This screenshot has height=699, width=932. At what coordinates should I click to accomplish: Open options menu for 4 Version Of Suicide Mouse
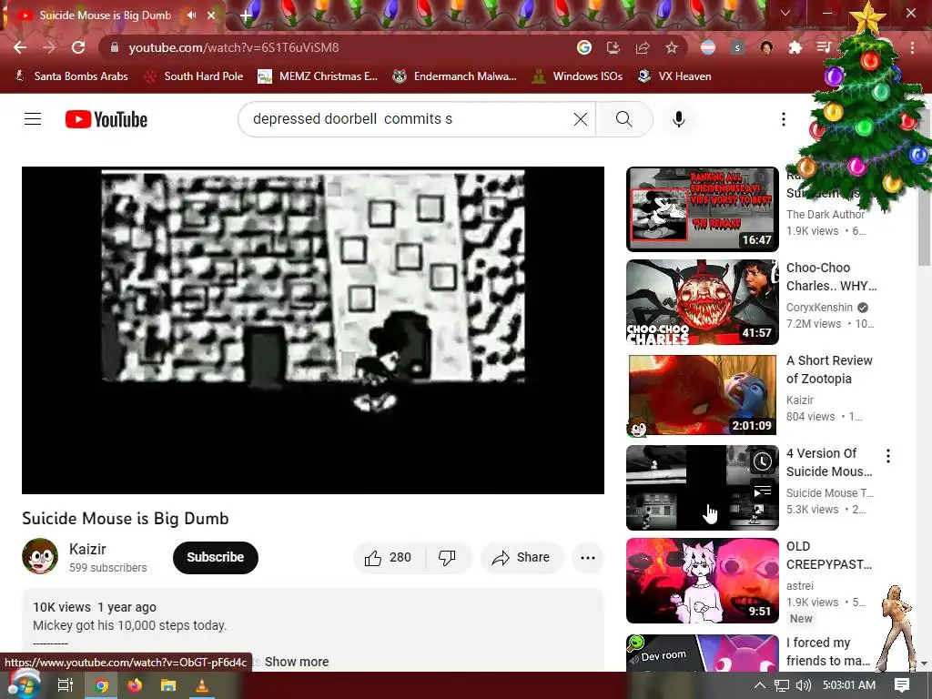tap(888, 456)
